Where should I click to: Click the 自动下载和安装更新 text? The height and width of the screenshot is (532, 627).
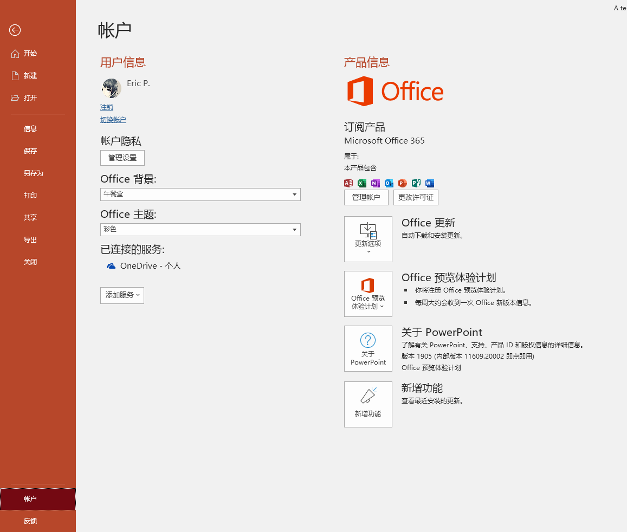[x=432, y=236]
